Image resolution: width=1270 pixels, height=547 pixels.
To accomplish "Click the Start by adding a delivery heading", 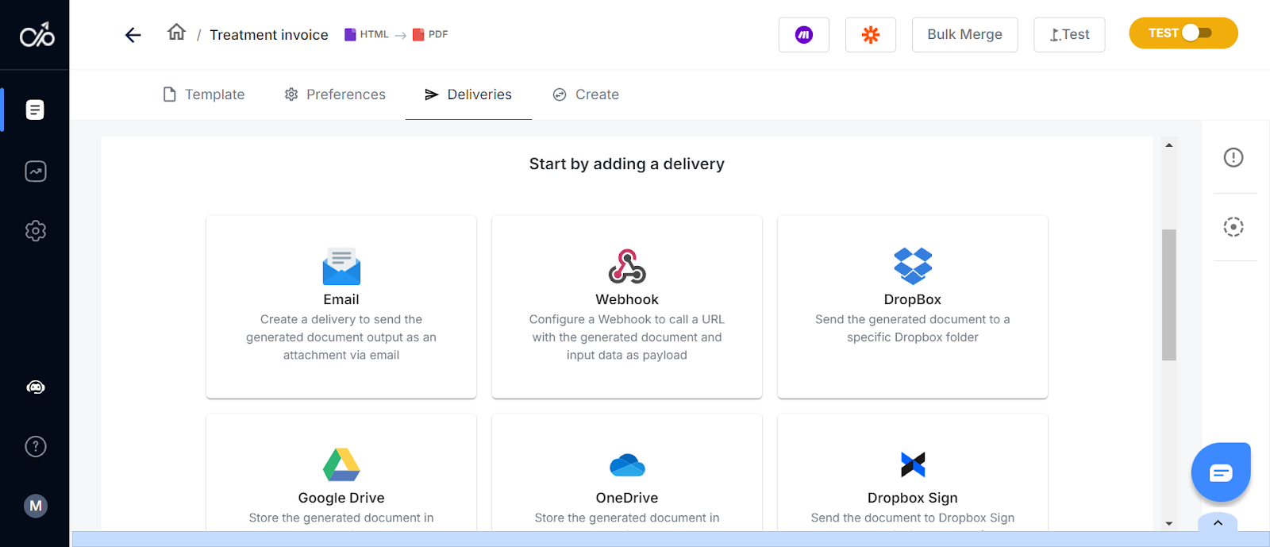I will [627, 164].
